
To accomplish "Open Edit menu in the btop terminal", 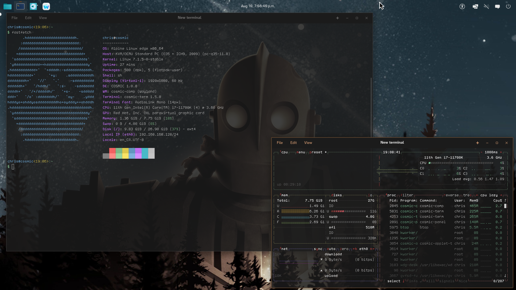I will pos(293,143).
